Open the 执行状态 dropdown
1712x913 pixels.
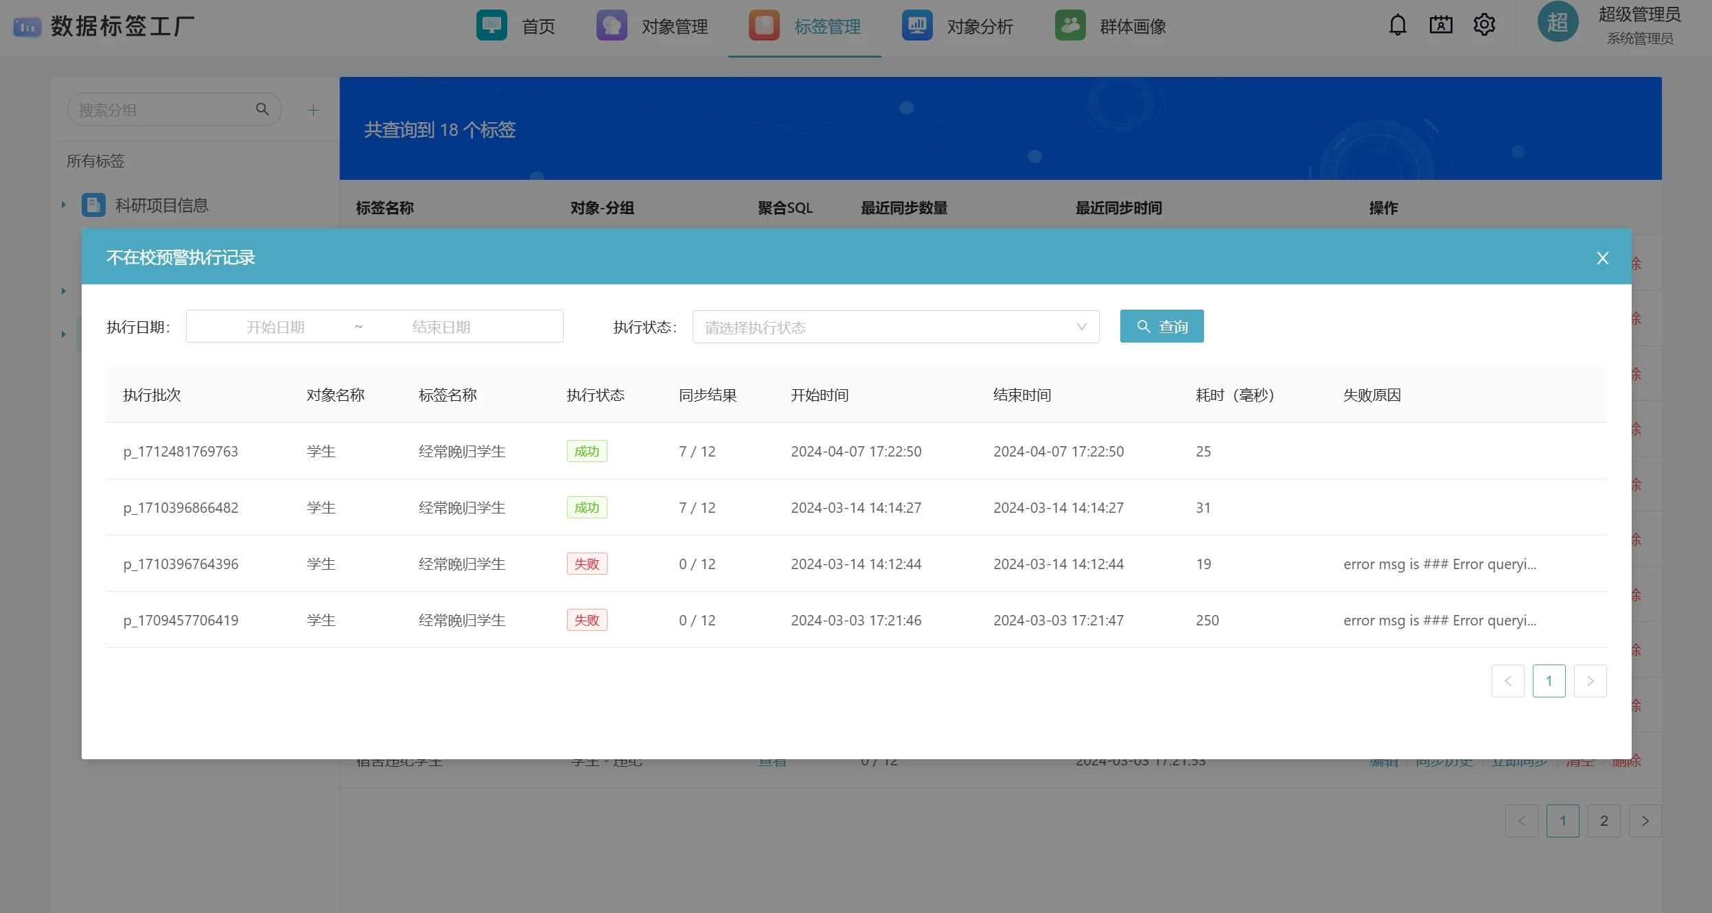click(895, 327)
